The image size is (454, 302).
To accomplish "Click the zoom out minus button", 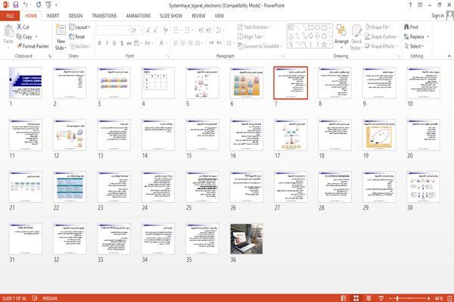I will (390, 298).
